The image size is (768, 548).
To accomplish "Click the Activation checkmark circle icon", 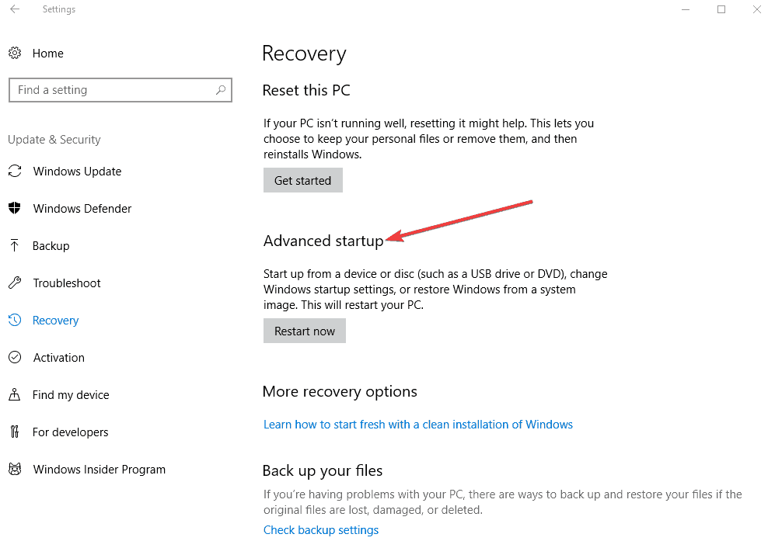I will tap(15, 357).
